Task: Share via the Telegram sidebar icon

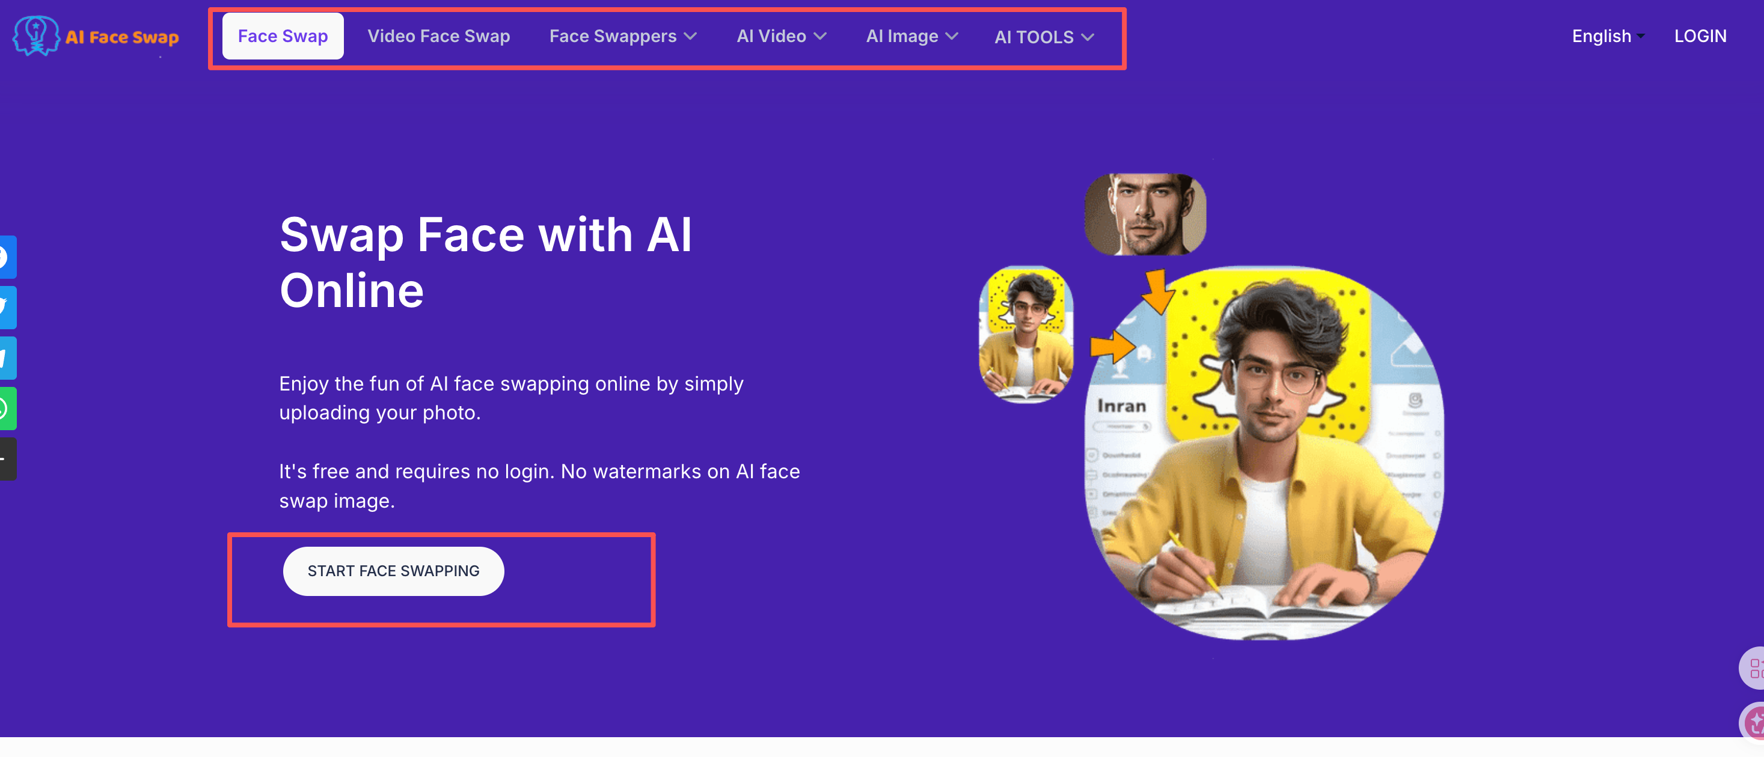Action: click(x=8, y=358)
